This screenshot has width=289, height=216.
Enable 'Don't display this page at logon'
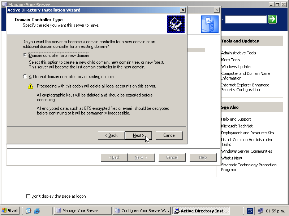pos(29,196)
